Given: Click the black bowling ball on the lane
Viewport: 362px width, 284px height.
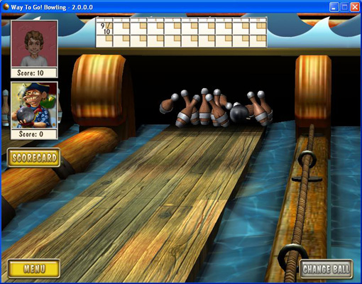Looking at the screenshot, I should pos(239,114).
